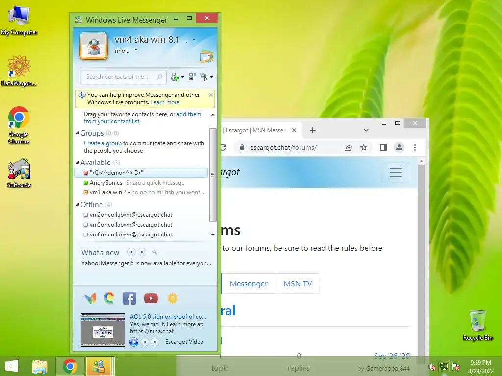502x376 pixels.
Task: Open the Facebook icon in Messenger
Action: [129, 298]
